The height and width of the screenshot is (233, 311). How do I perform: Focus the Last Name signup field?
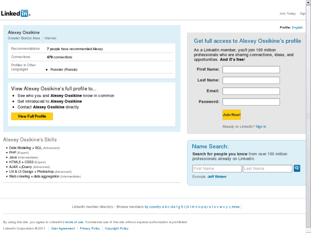coord(251,80)
